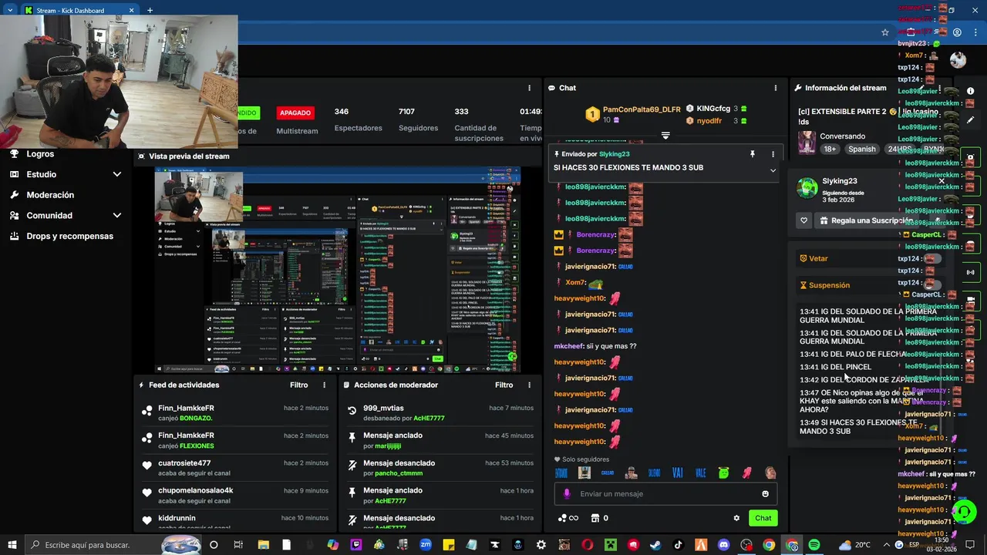
Task: Click Finn_HamkkeFR BONGAZO redemption entry
Action: pos(235,412)
